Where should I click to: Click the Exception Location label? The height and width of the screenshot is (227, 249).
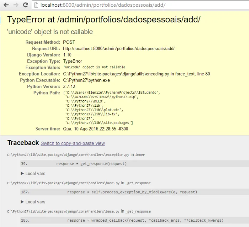40,74
